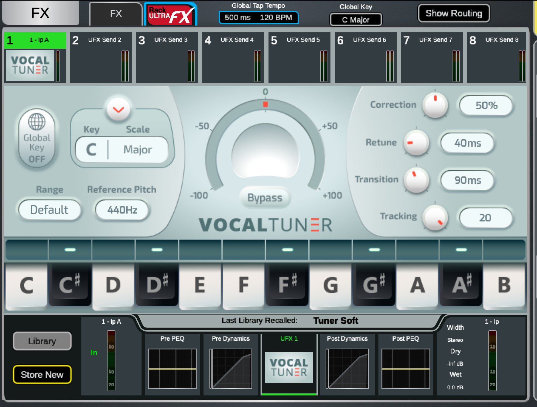Select the UFX 1 Vocal Tuner block
The width and height of the screenshot is (537, 407).
(x=289, y=364)
